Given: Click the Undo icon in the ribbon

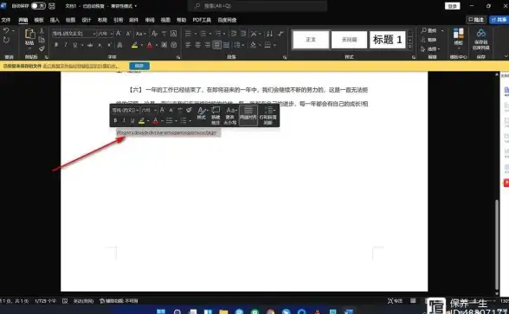Looking at the screenshot, I should click(6, 31).
